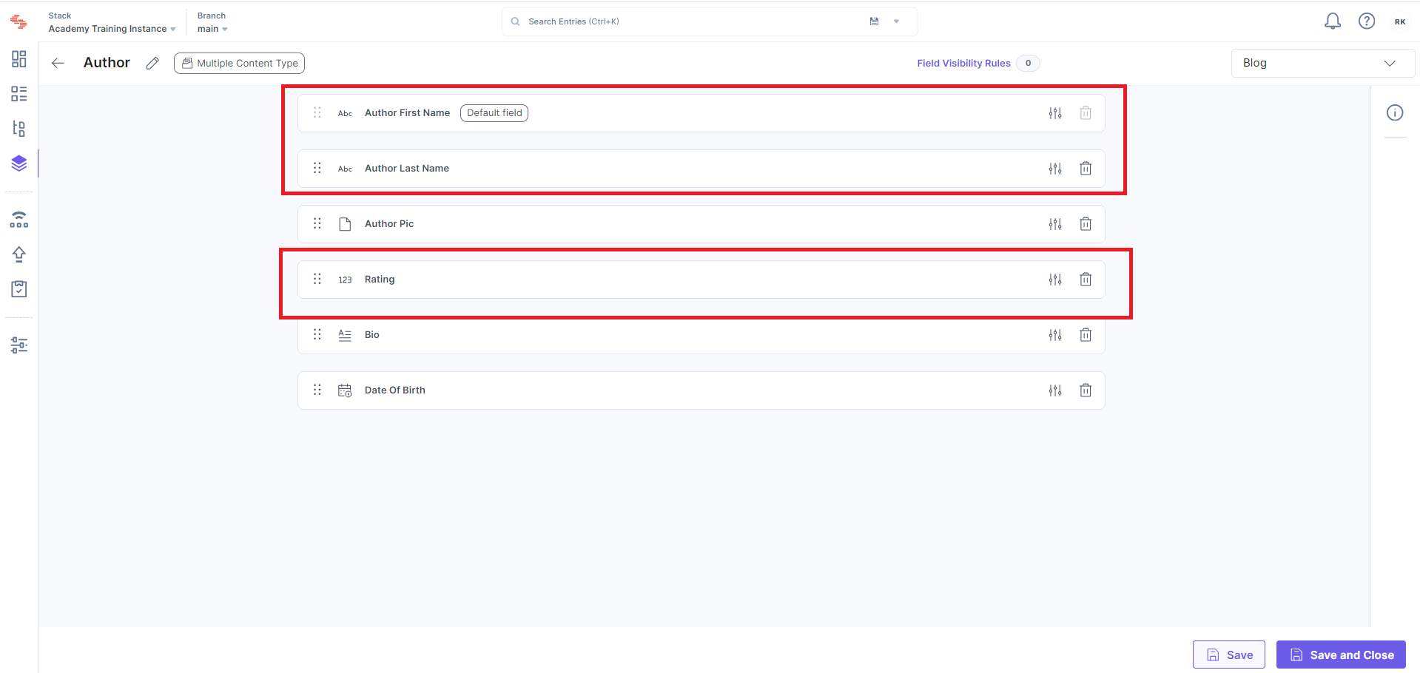Click drag handle of Bio field
This screenshot has height=673, width=1420.
click(x=317, y=334)
